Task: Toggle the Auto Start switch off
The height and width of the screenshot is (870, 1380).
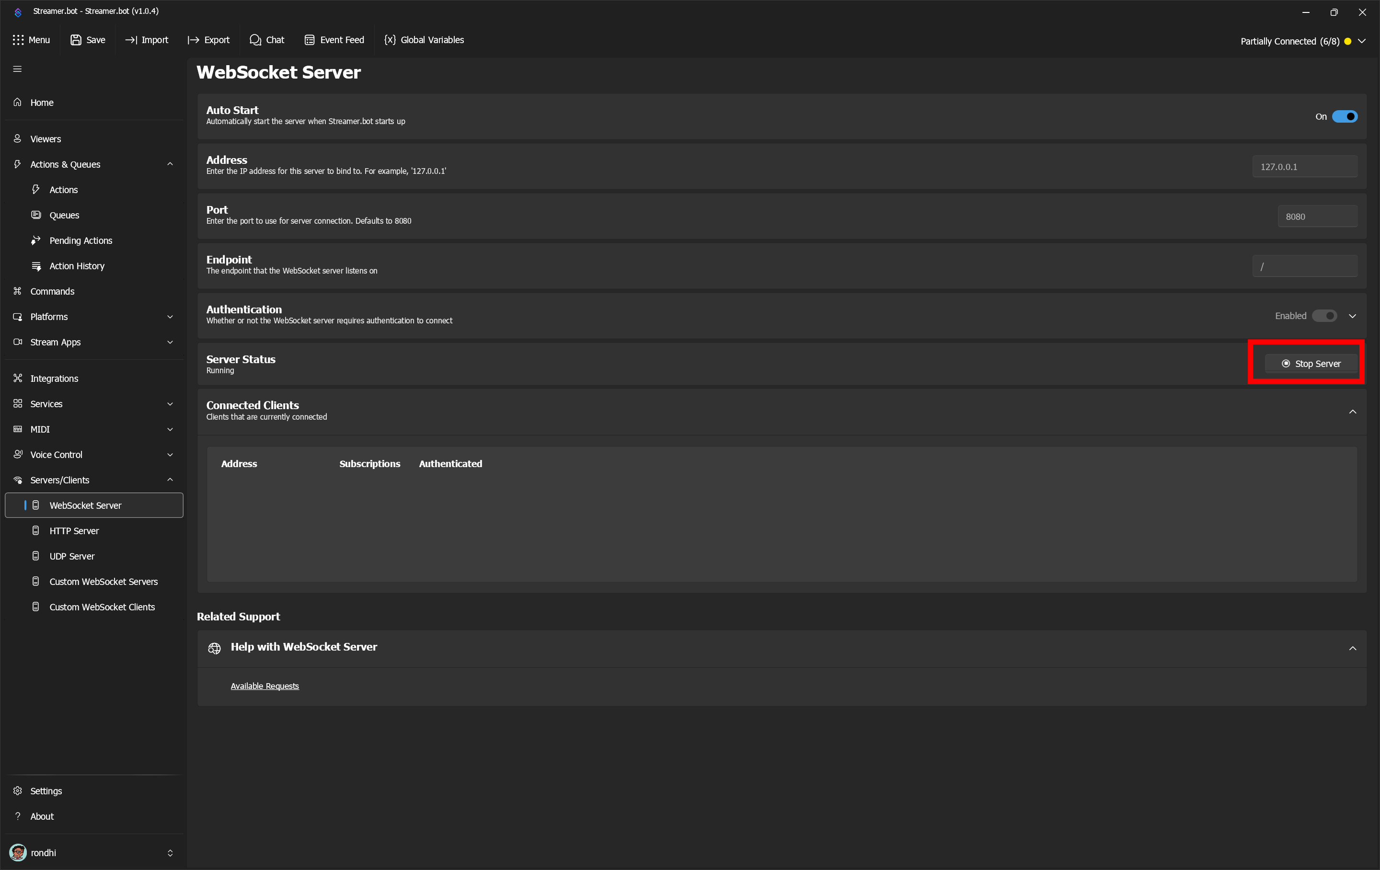Action: (1344, 116)
